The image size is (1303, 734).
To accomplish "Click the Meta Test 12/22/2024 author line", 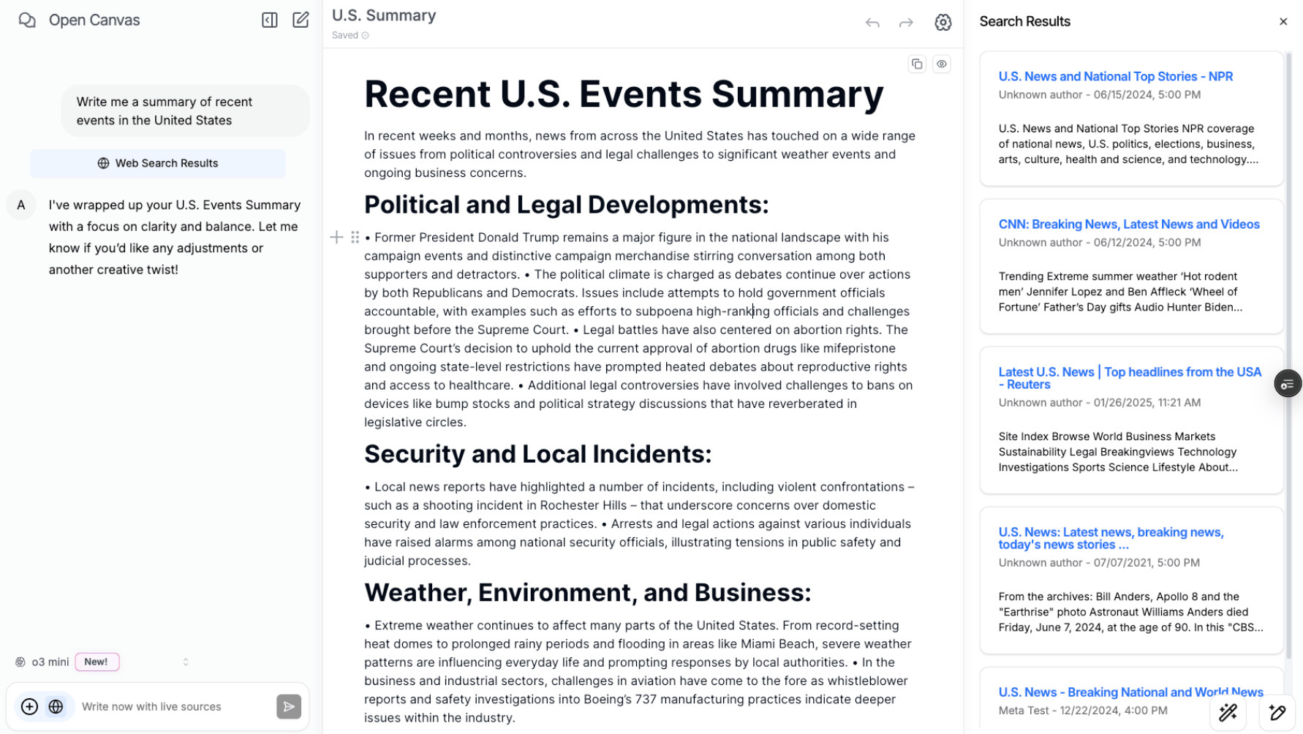I will (1083, 710).
